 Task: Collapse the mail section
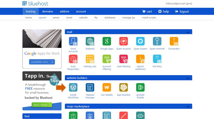click(188, 32)
